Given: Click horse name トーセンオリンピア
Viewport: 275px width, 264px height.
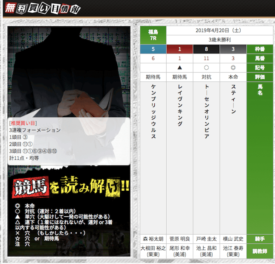Looking at the screenshot, I should (x=207, y=112).
